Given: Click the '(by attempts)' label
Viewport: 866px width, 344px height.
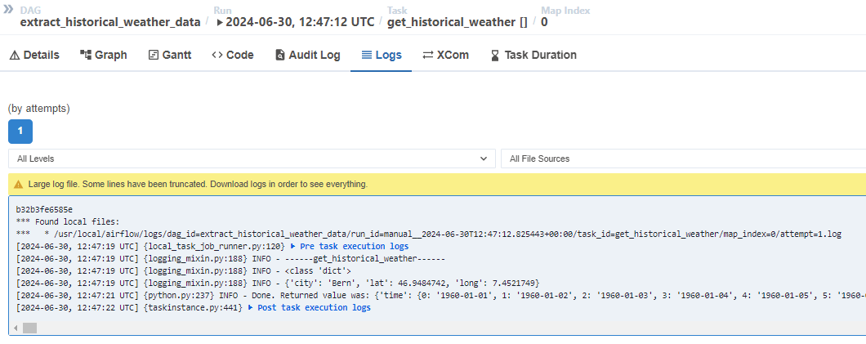Looking at the screenshot, I should (x=38, y=108).
